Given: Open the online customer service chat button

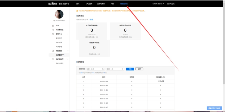Looking at the screenshot, I should pyautogui.click(x=214, y=108).
